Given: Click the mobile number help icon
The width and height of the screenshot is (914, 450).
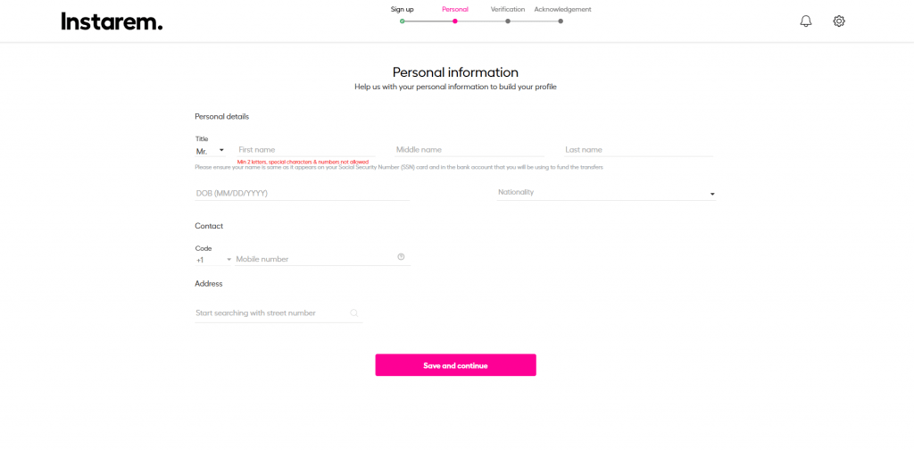Looking at the screenshot, I should pos(401,257).
